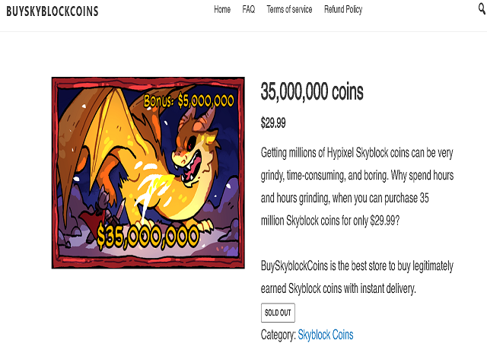Go to the Home menu item
The image size is (487, 350).
click(x=222, y=10)
